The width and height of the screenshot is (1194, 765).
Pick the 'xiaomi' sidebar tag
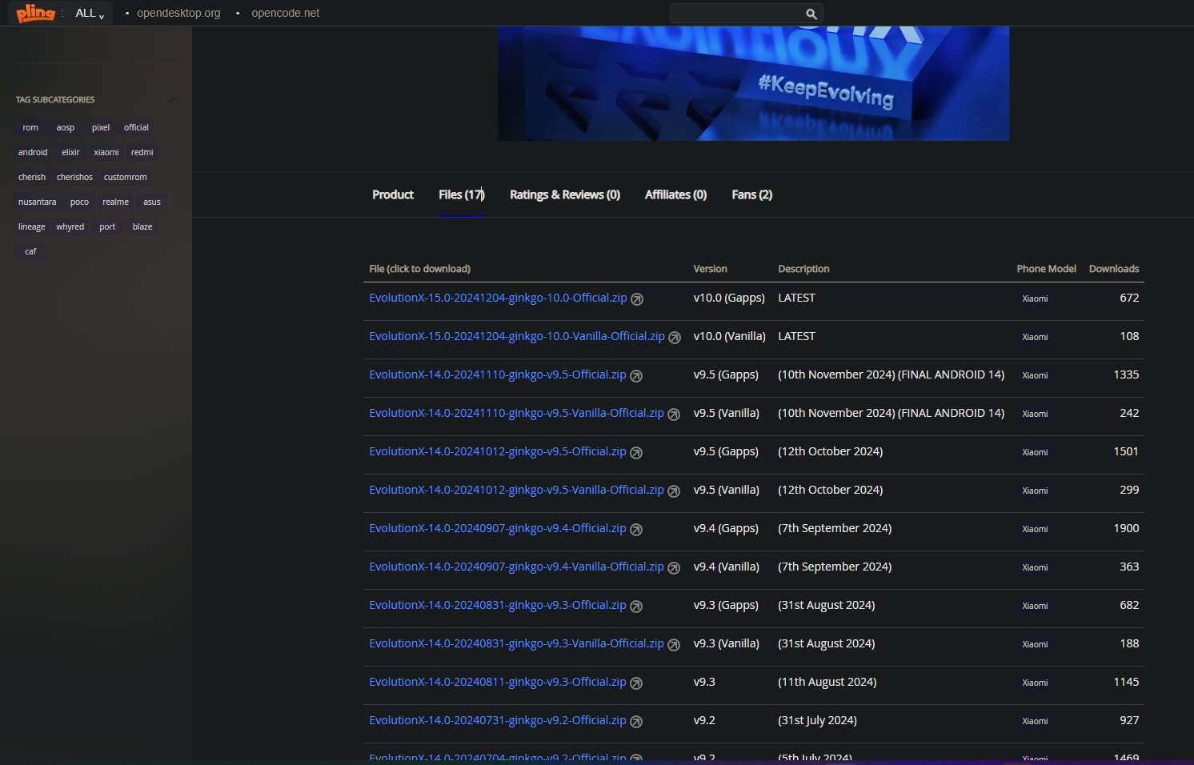point(106,153)
